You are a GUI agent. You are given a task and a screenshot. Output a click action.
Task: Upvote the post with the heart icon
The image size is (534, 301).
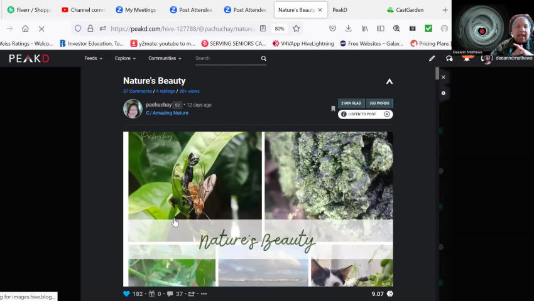click(126, 294)
